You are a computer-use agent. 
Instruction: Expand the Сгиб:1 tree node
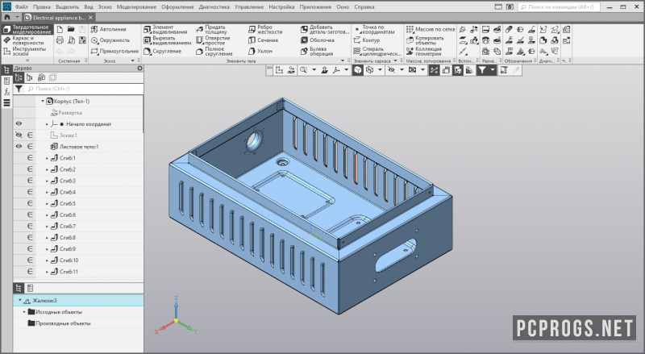point(47,158)
